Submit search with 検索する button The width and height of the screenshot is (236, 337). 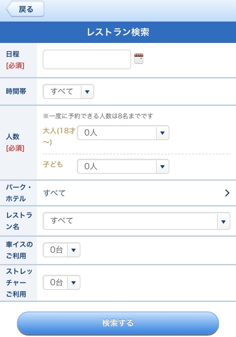pos(118,323)
